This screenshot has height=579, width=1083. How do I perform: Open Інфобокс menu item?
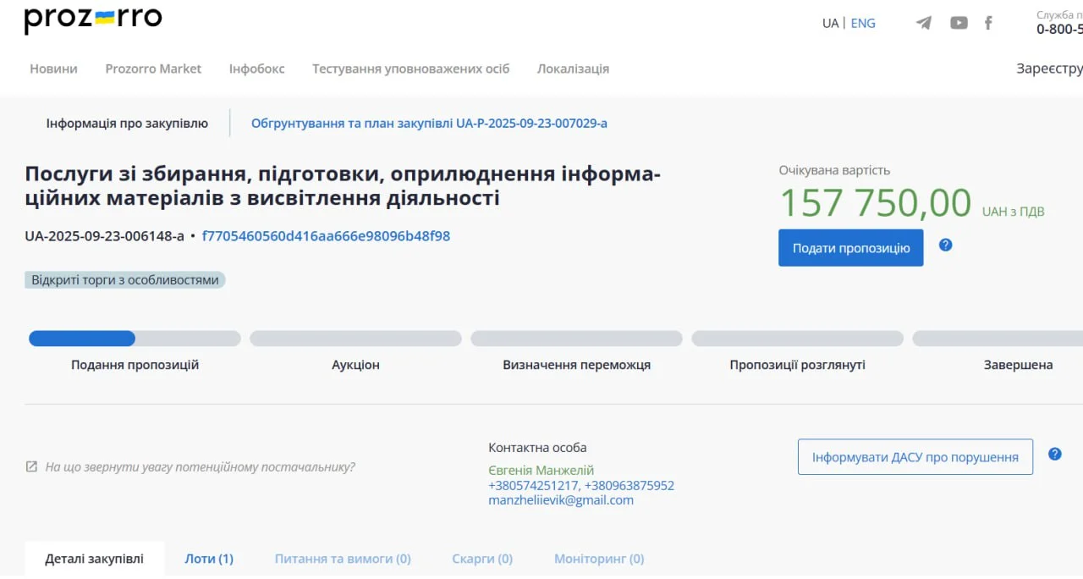256,69
